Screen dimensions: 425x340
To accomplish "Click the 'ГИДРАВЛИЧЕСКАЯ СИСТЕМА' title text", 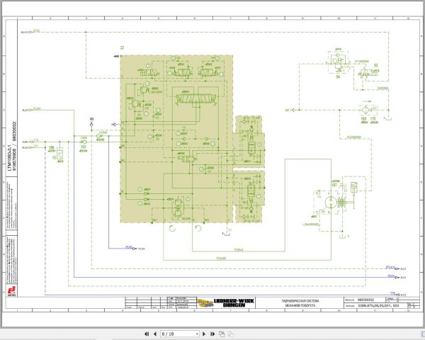I will tap(300, 301).
